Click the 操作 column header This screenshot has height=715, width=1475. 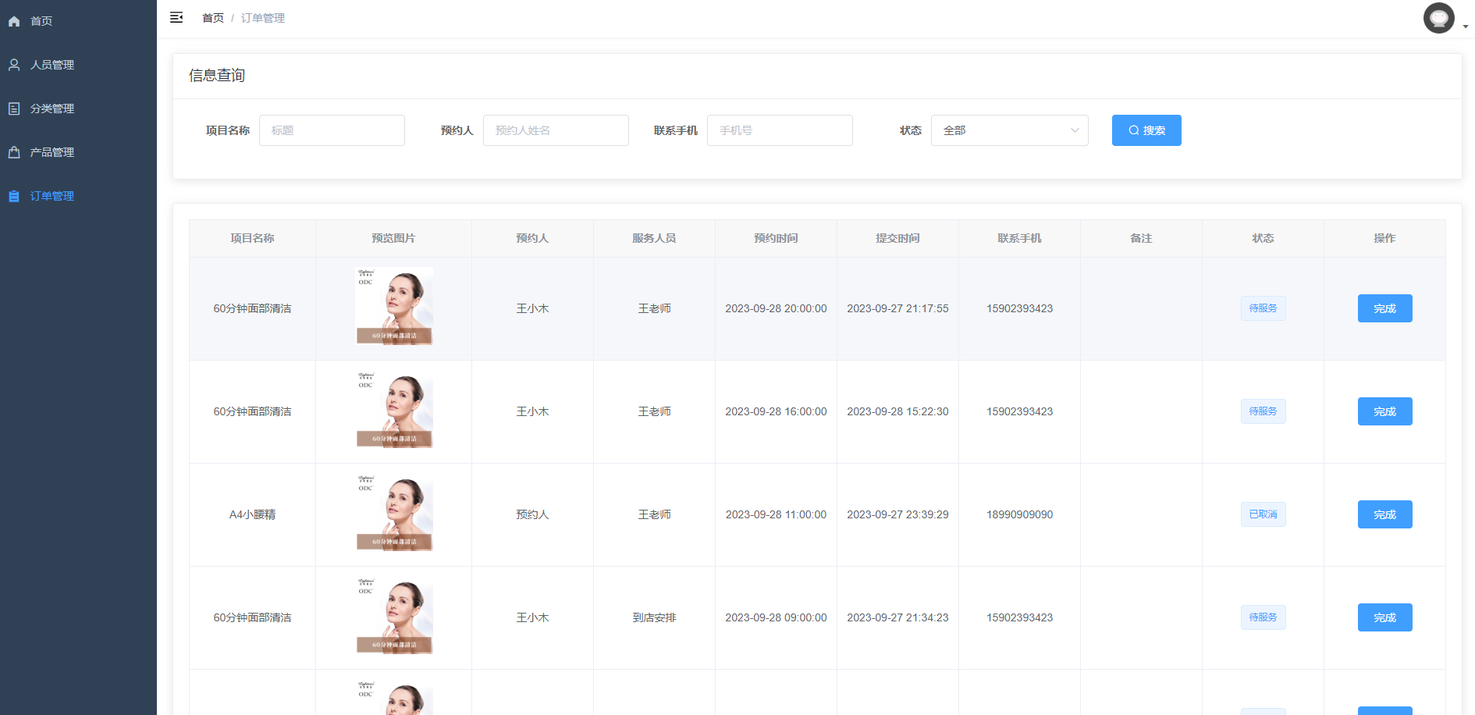[1384, 238]
